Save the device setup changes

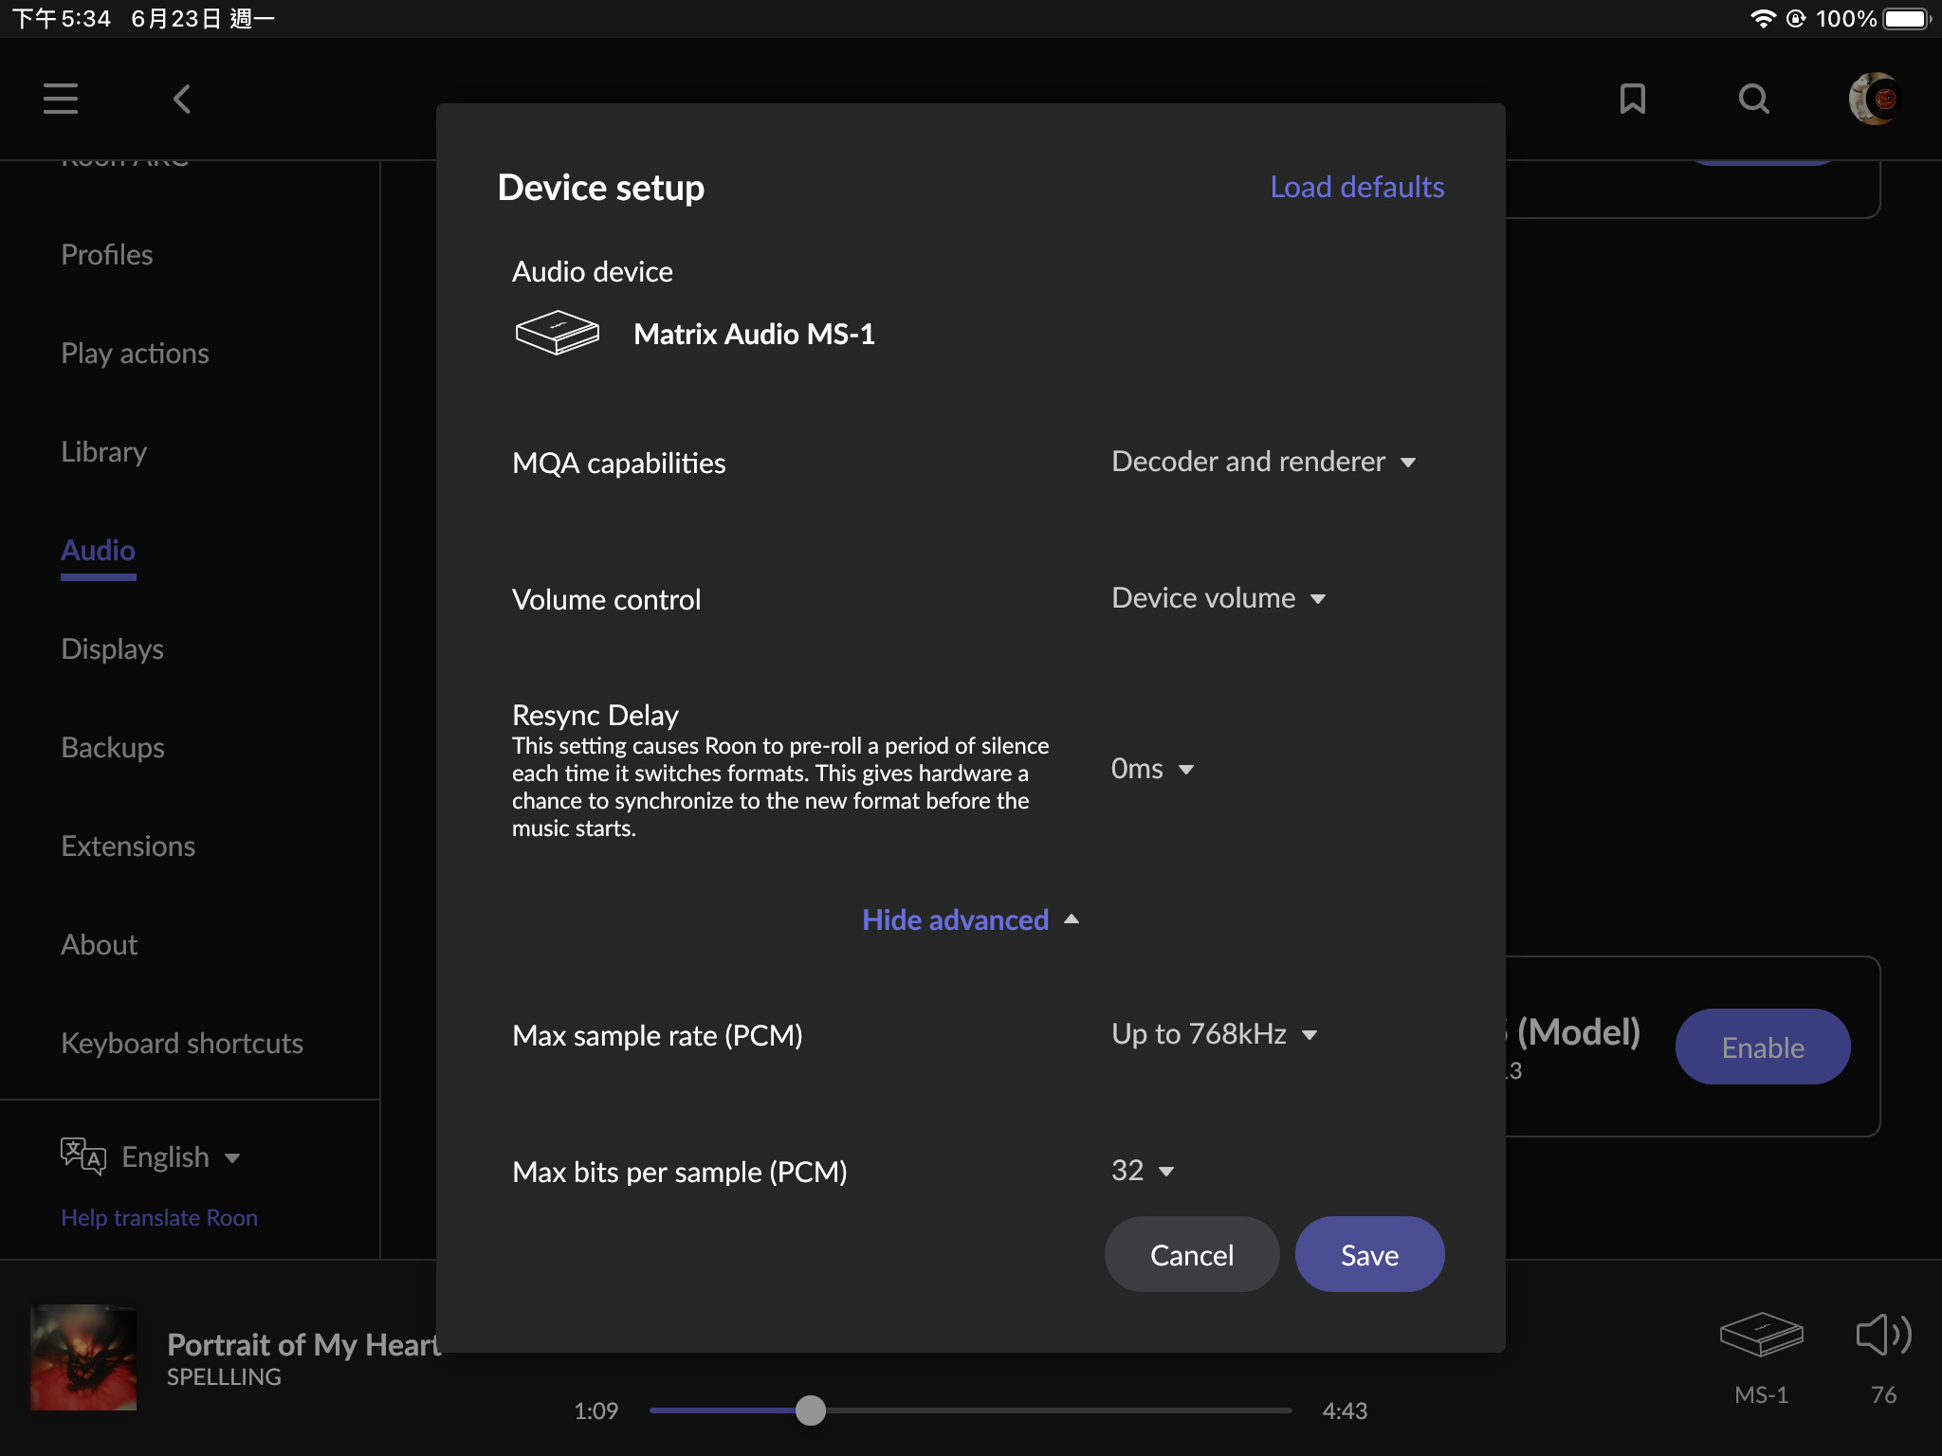tap(1369, 1254)
